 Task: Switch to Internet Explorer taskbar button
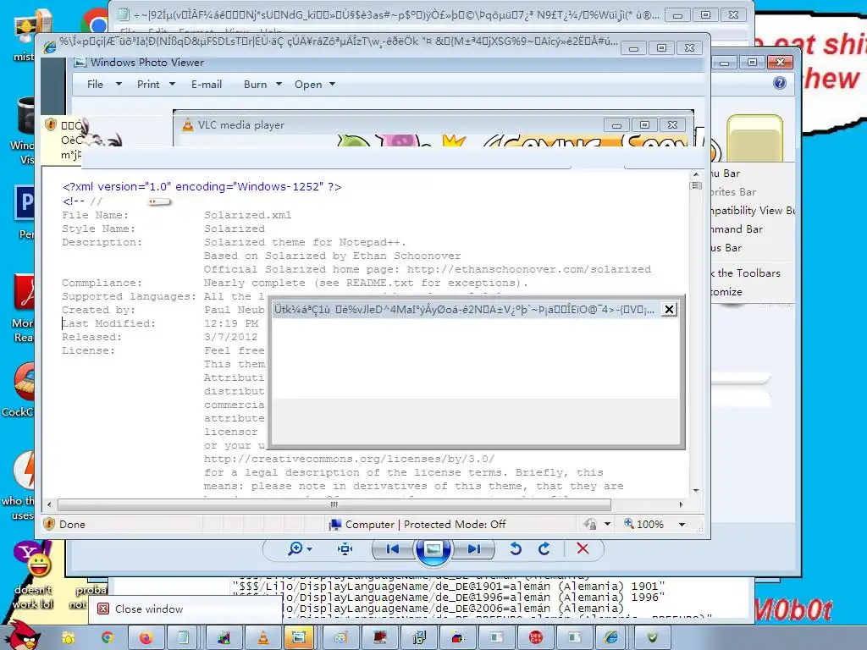(x=611, y=638)
